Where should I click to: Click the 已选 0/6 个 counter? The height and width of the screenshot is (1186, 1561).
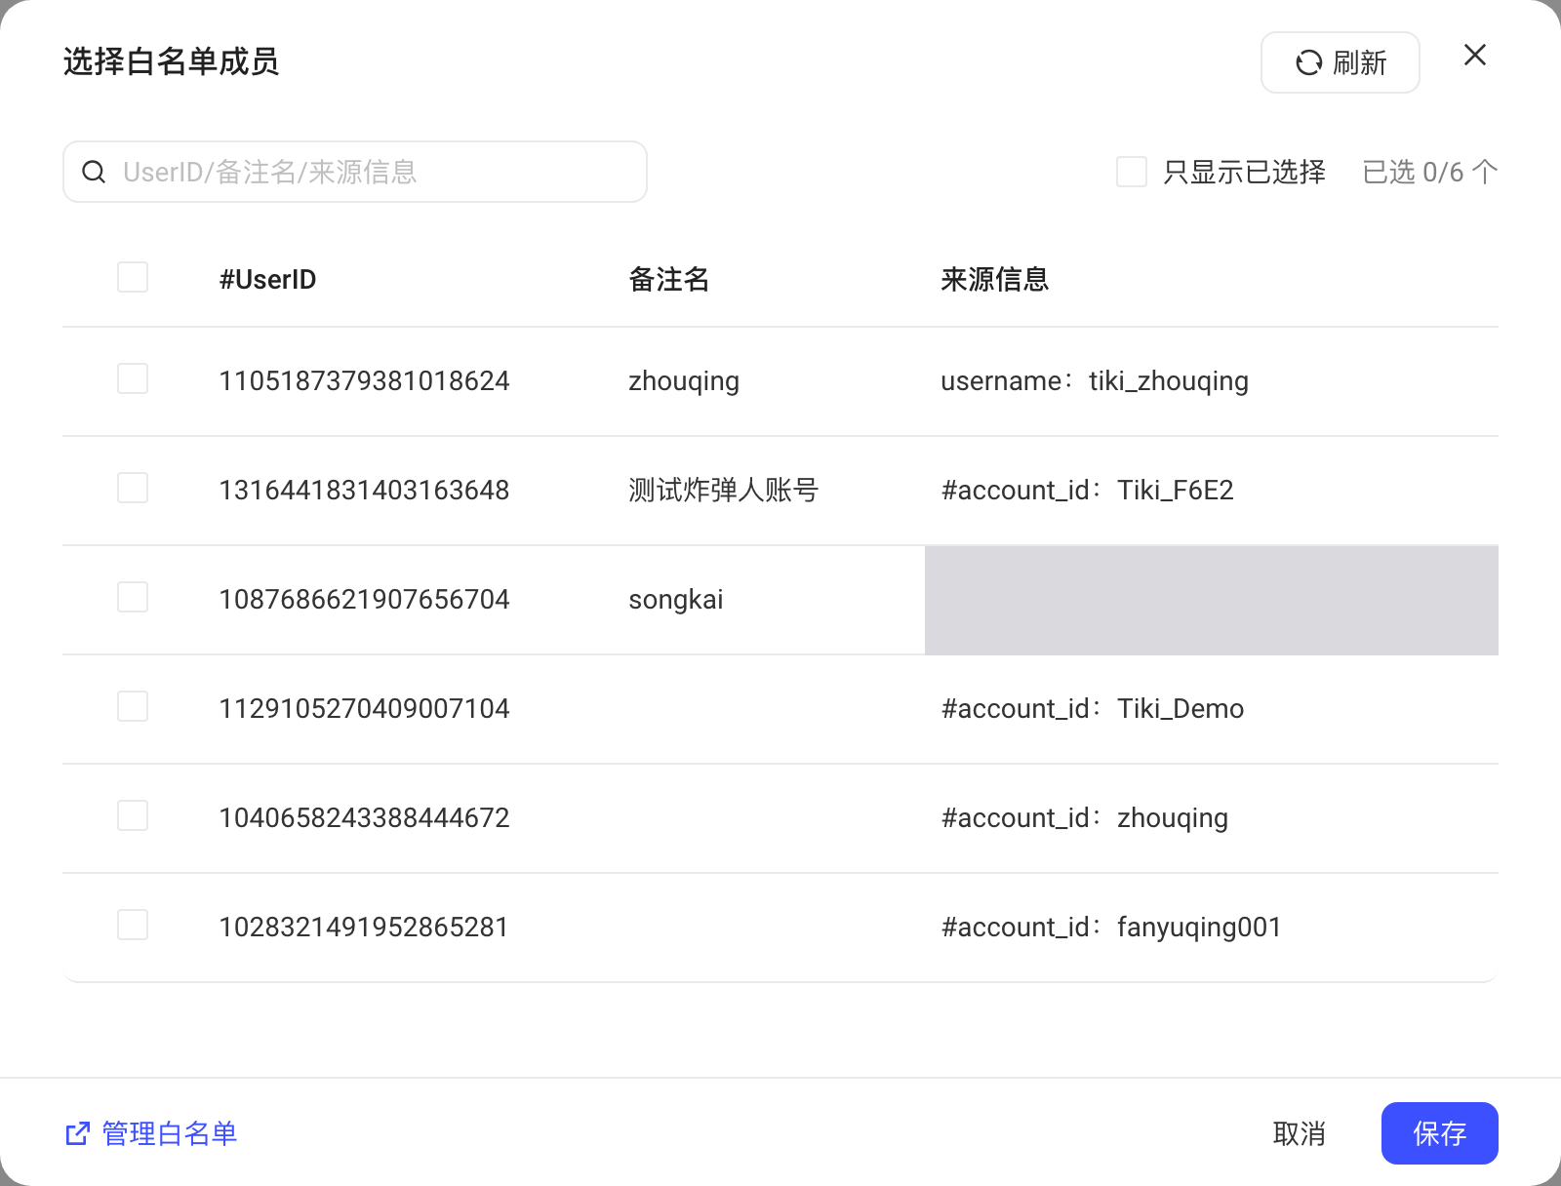pos(1430,173)
